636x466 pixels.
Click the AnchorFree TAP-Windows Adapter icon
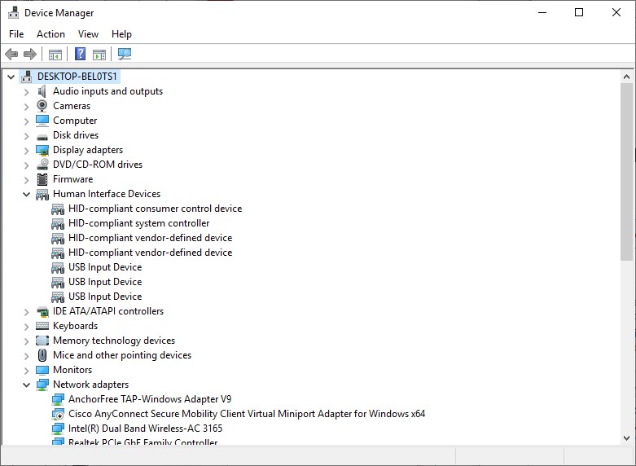tap(58, 399)
